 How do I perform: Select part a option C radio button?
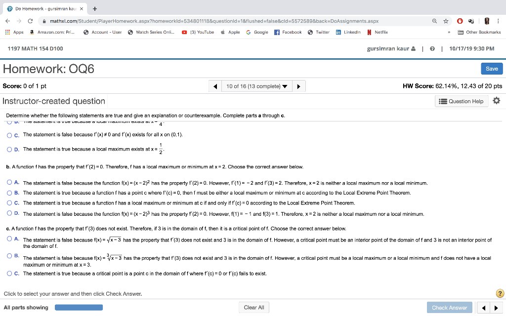(x=9, y=135)
